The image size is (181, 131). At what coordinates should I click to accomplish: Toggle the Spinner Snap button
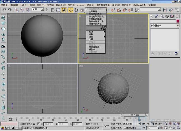(x=131, y=10)
